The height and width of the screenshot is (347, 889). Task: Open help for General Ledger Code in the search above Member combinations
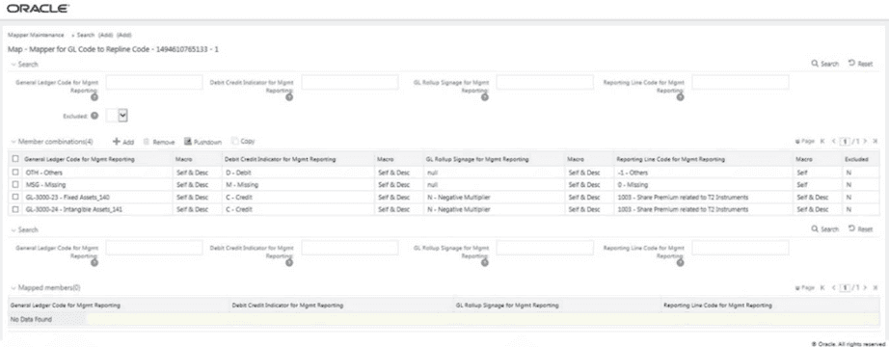click(x=94, y=97)
